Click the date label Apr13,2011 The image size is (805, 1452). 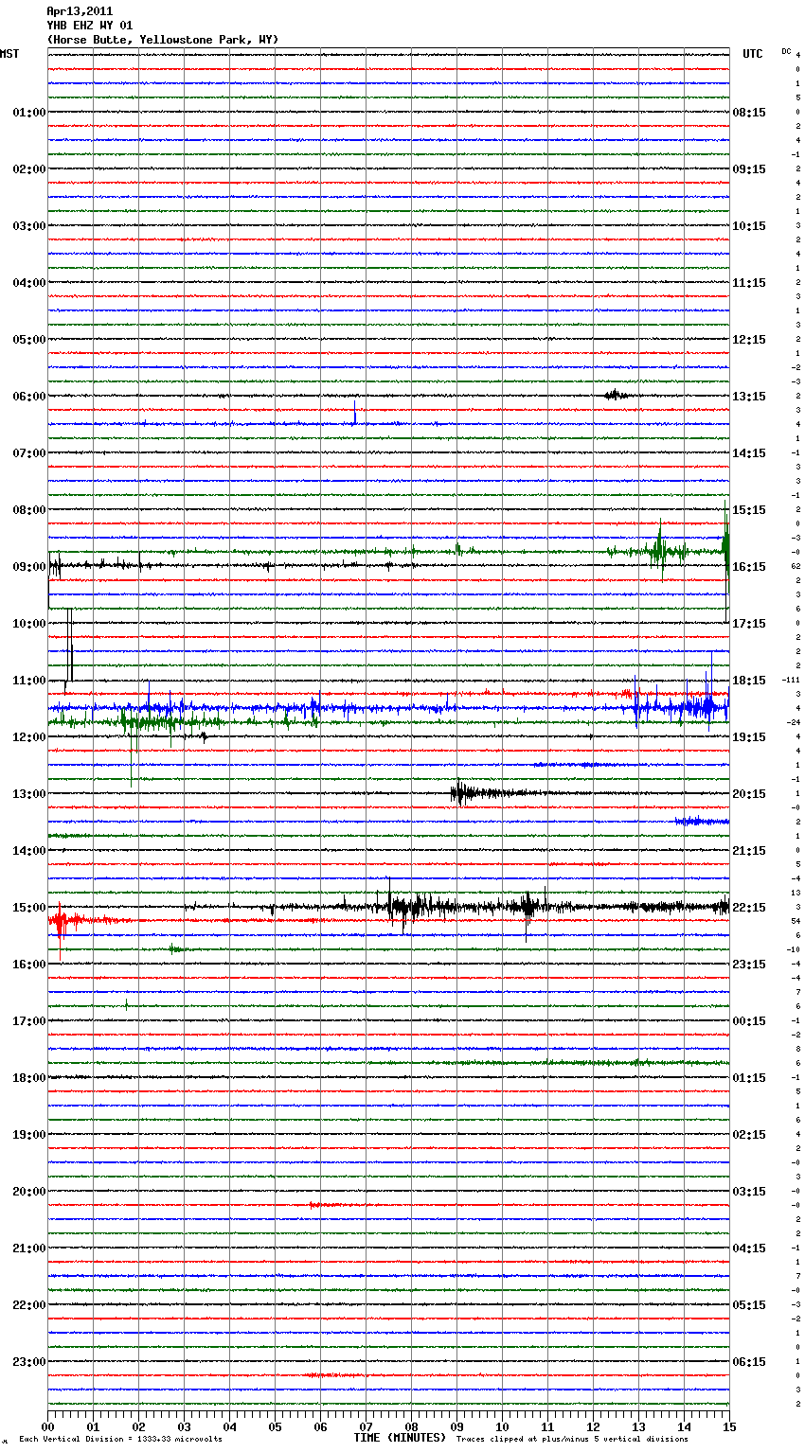point(80,11)
